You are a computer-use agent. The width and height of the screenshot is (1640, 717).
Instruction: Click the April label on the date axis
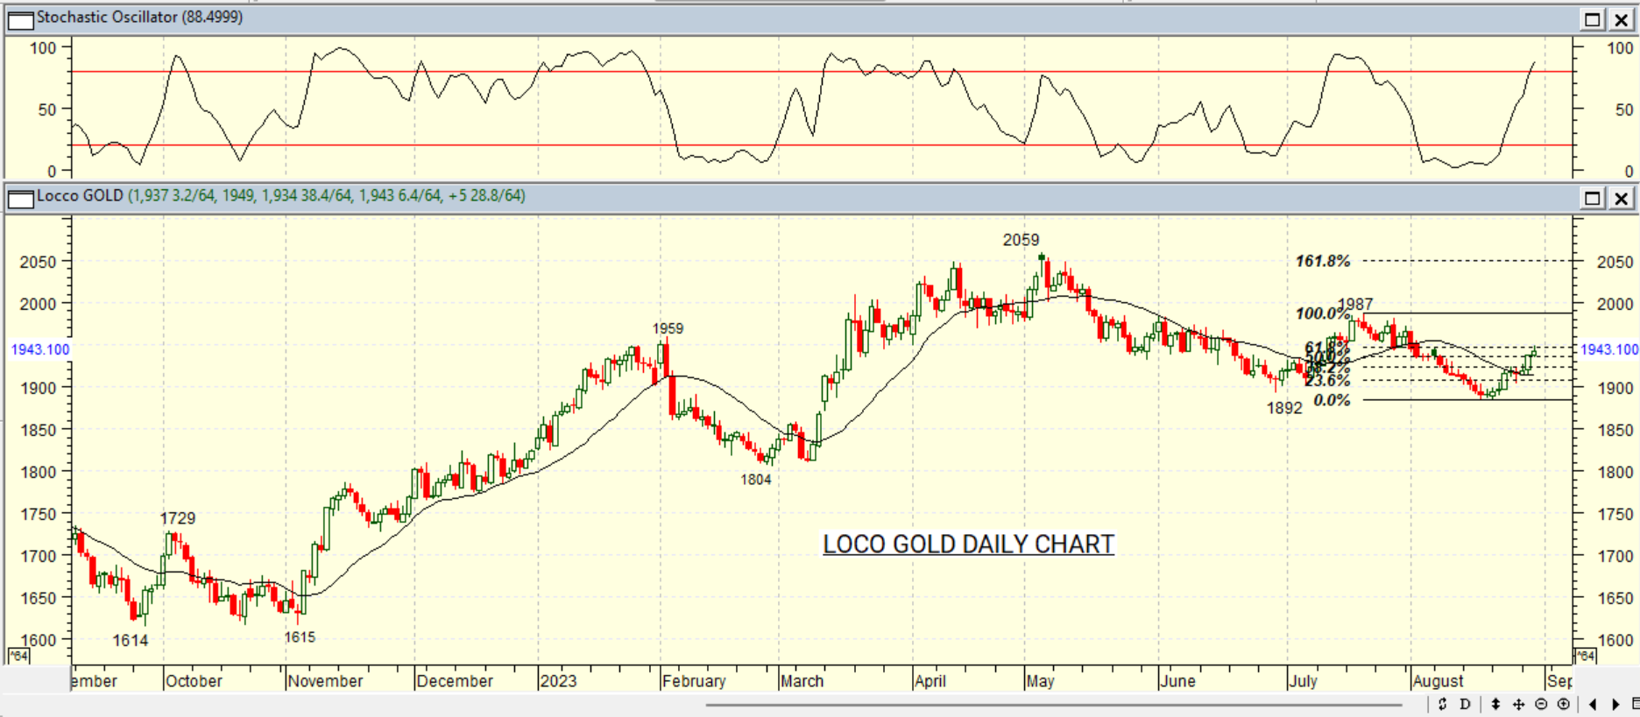pyautogui.click(x=930, y=681)
